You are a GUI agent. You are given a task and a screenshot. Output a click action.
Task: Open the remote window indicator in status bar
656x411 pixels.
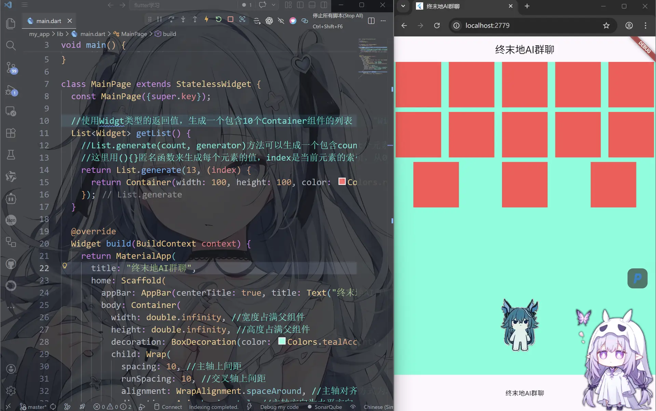tap(8, 407)
